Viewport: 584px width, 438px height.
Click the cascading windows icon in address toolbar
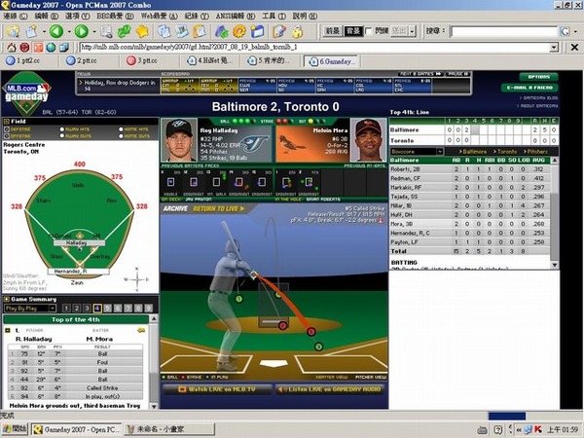64,48
